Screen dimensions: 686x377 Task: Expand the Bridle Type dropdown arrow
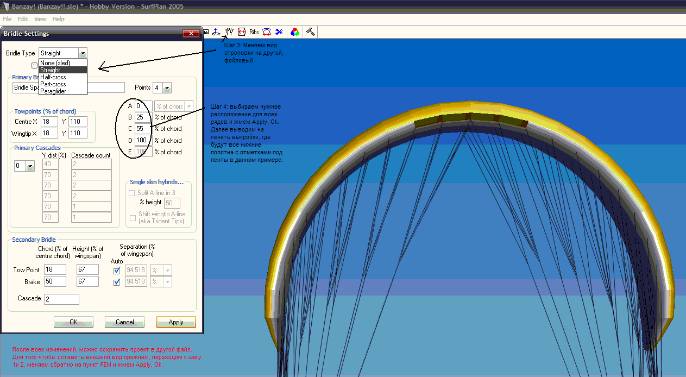[x=82, y=53]
